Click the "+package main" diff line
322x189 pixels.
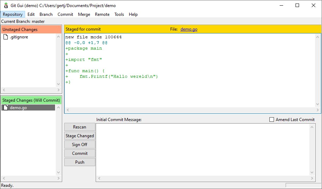click(x=84, y=48)
